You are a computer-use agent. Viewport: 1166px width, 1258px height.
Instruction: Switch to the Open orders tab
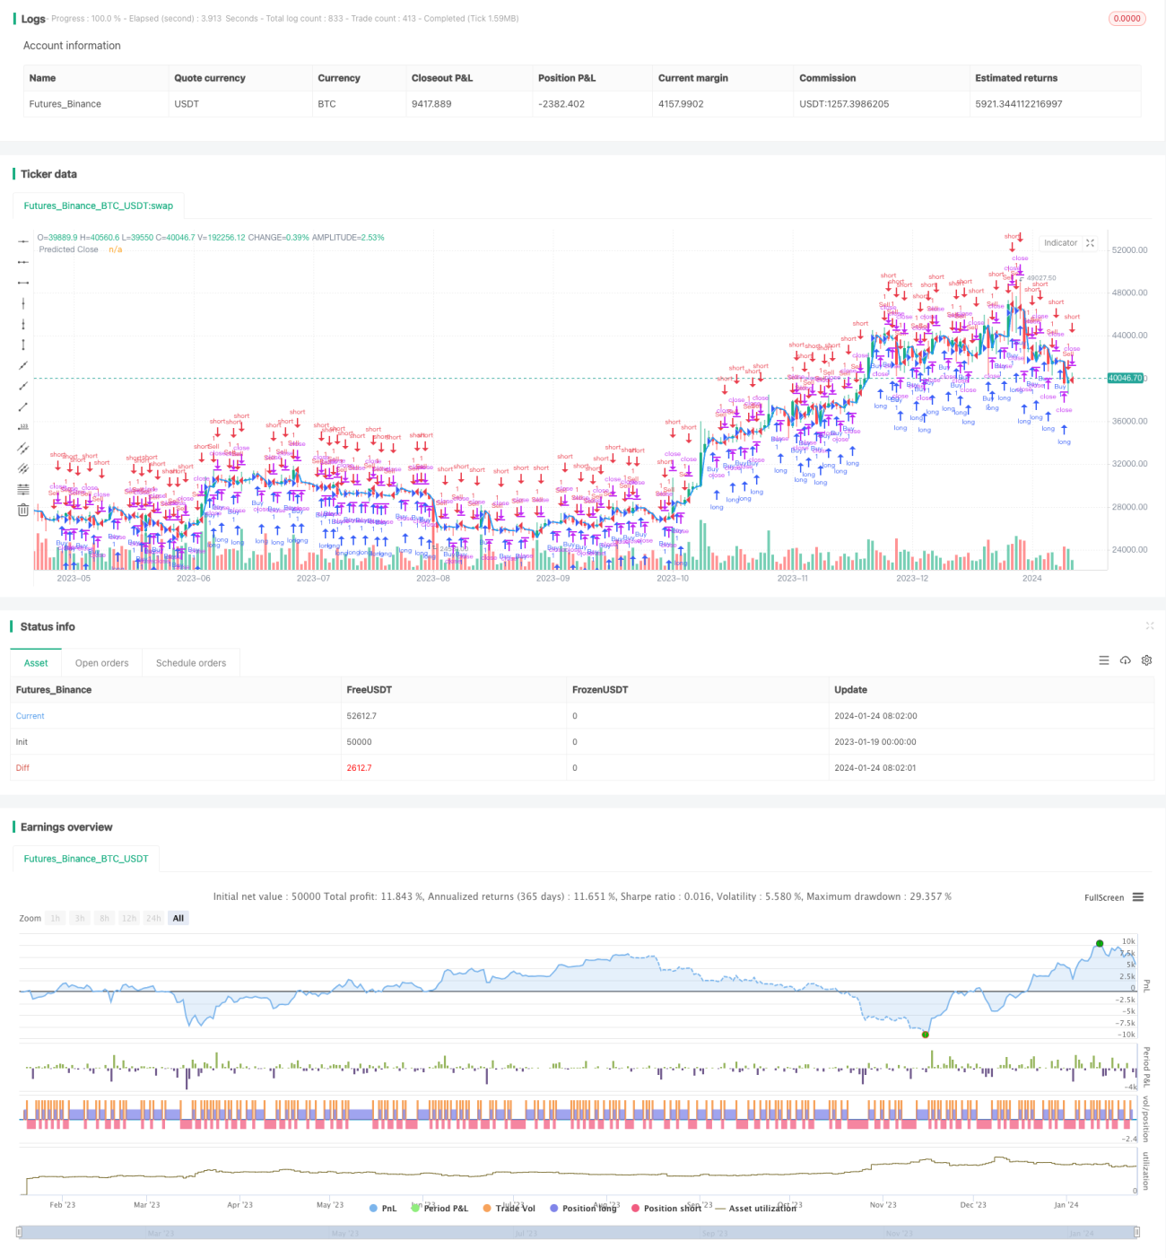101,663
